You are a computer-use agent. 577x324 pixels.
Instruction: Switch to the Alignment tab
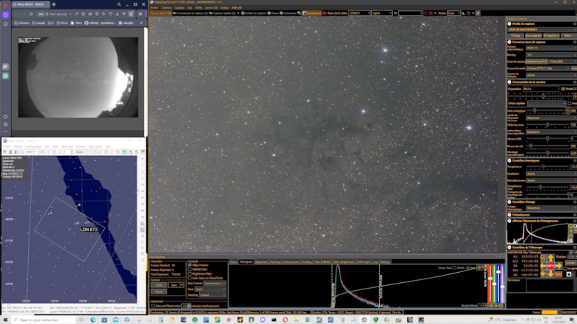[261, 262]
